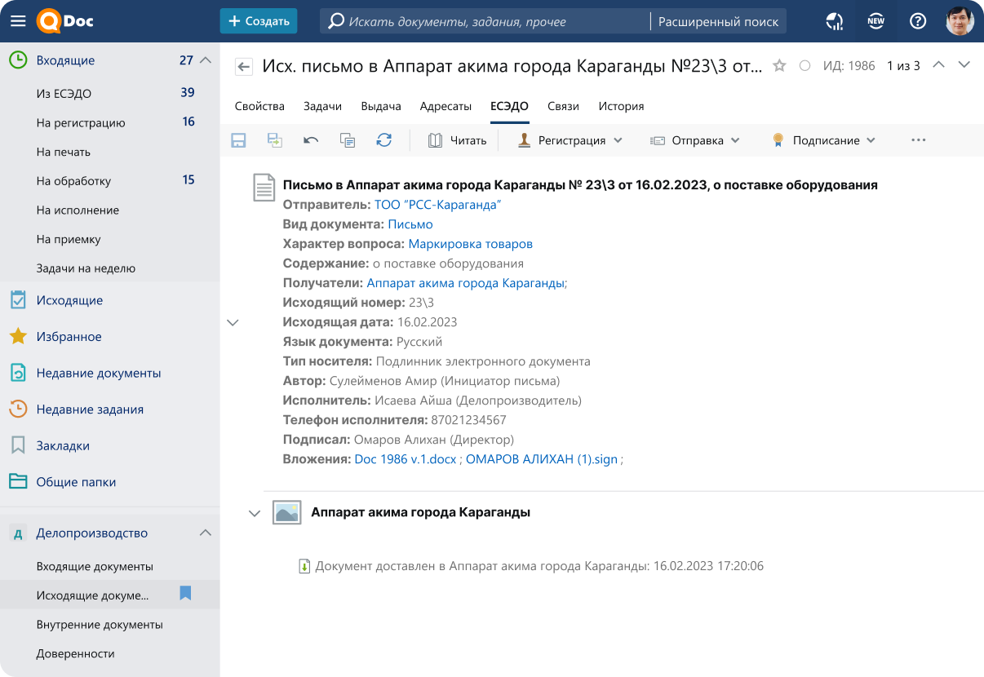Open the NEW notifications badge icon

click(875, 21)
